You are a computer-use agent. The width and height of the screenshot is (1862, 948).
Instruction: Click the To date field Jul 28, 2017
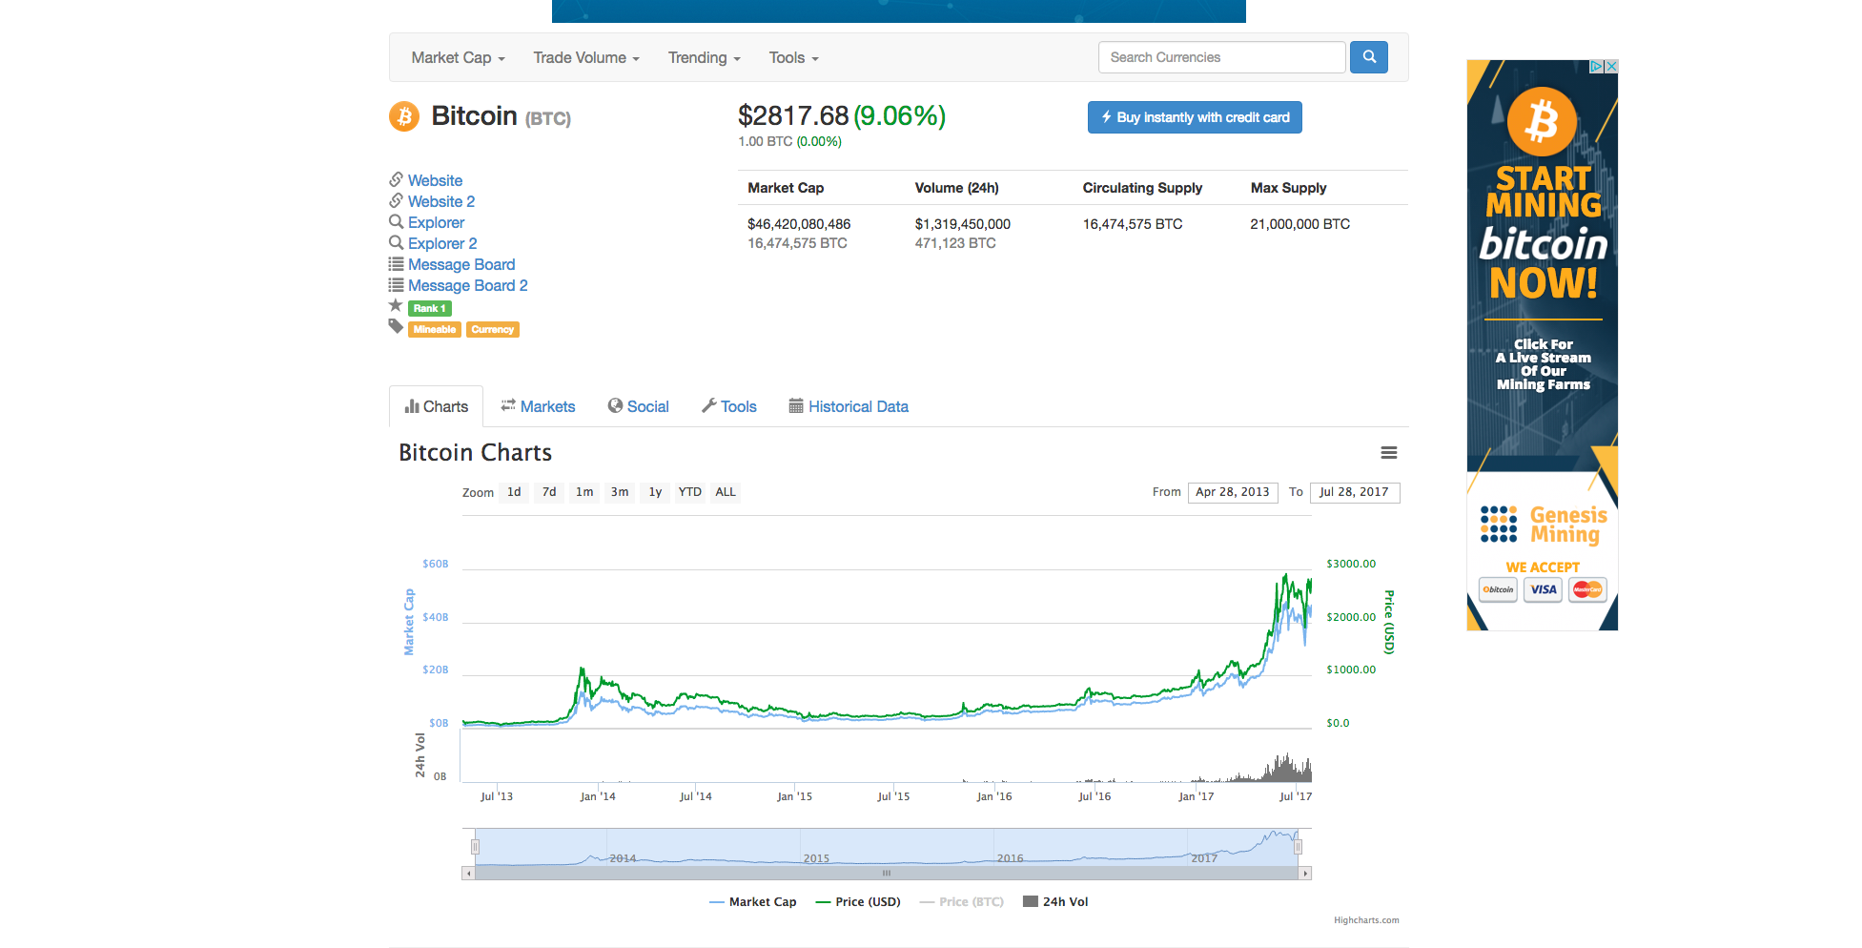(x=1355, y=492)
